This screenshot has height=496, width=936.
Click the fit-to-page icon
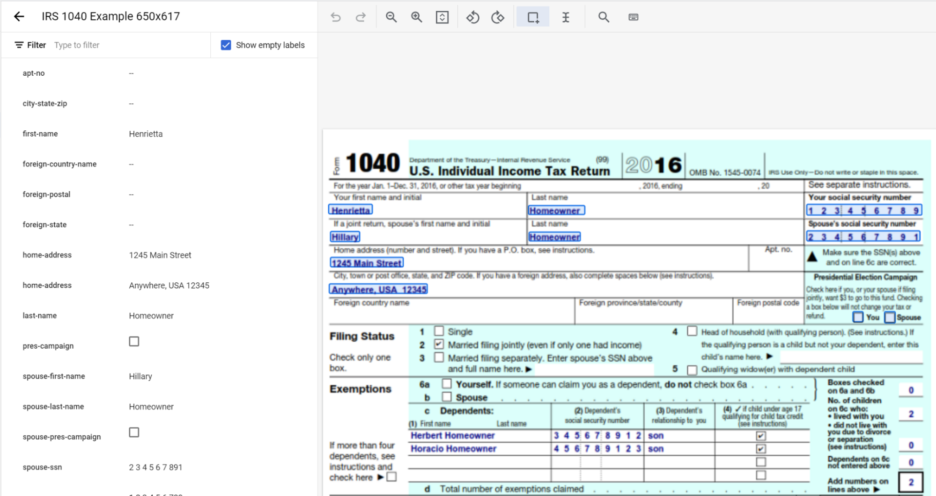click(442, 17)
